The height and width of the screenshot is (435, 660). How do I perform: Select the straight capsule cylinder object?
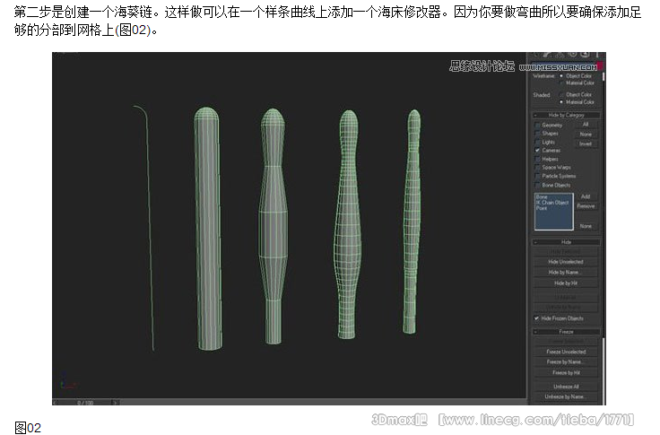click(207, 228)
